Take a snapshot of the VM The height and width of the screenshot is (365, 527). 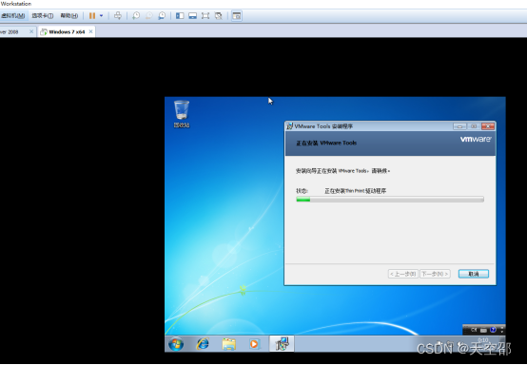(136, 16)
